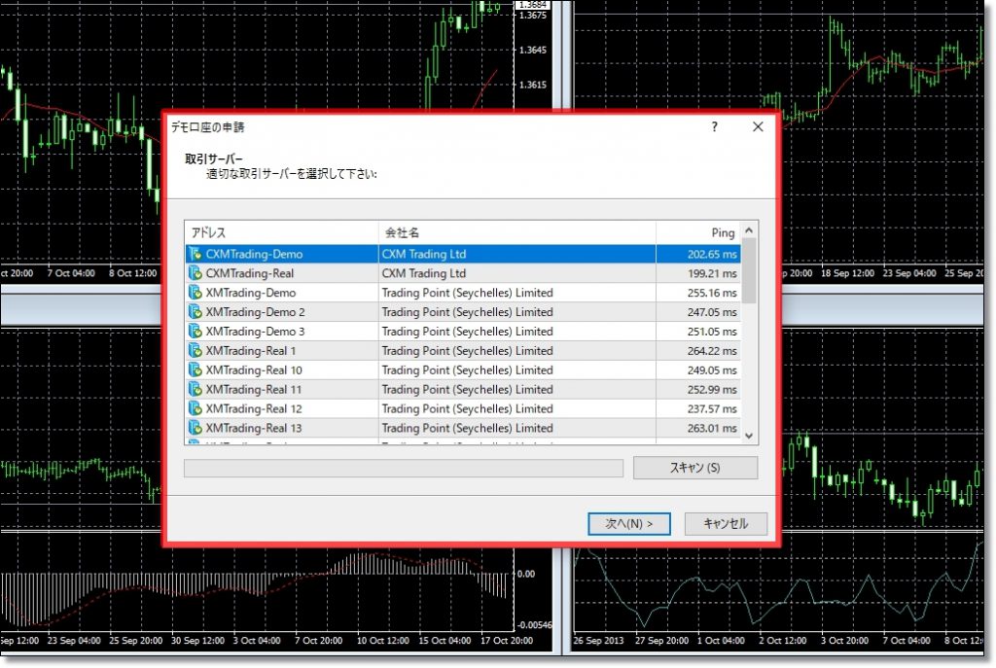996x668 pixels.
Task: Select the CXMTrading-Demo server row
Action: [x=463, y=254]
